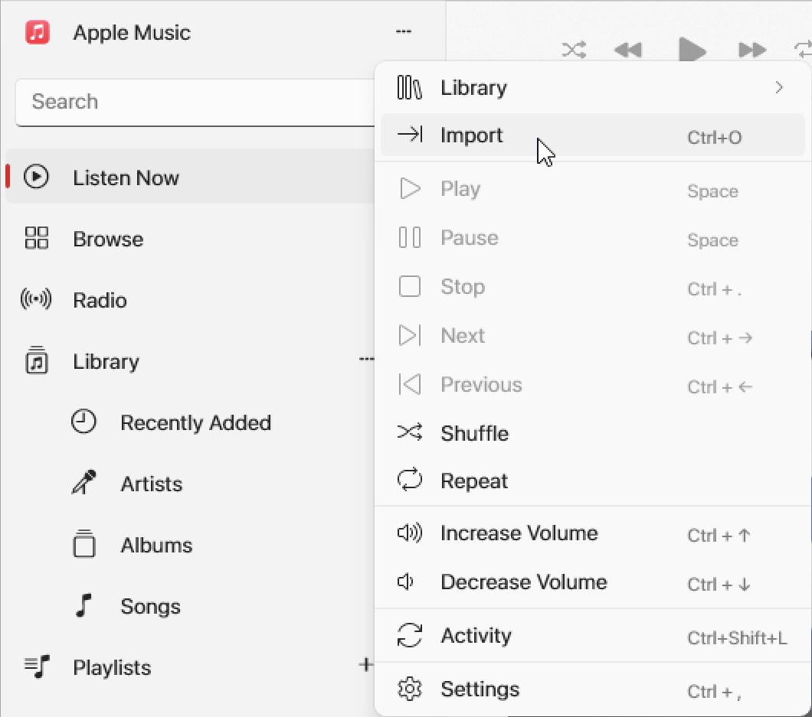Click the Albums stack icon

[84, 544]
